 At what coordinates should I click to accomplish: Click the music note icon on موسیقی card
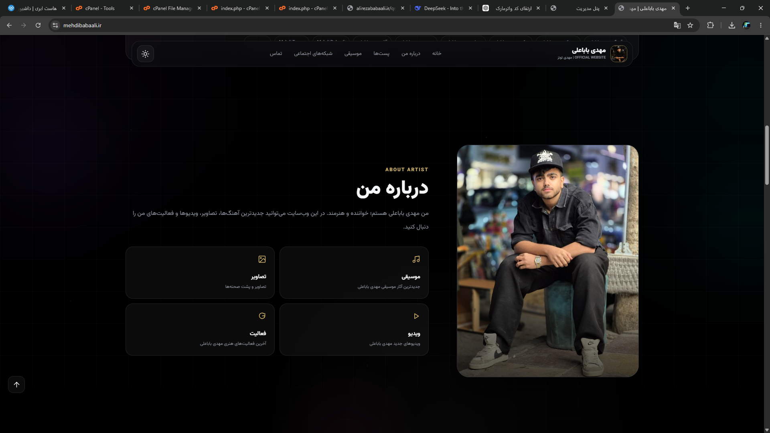pyautogui.click(x=416, y=259)
